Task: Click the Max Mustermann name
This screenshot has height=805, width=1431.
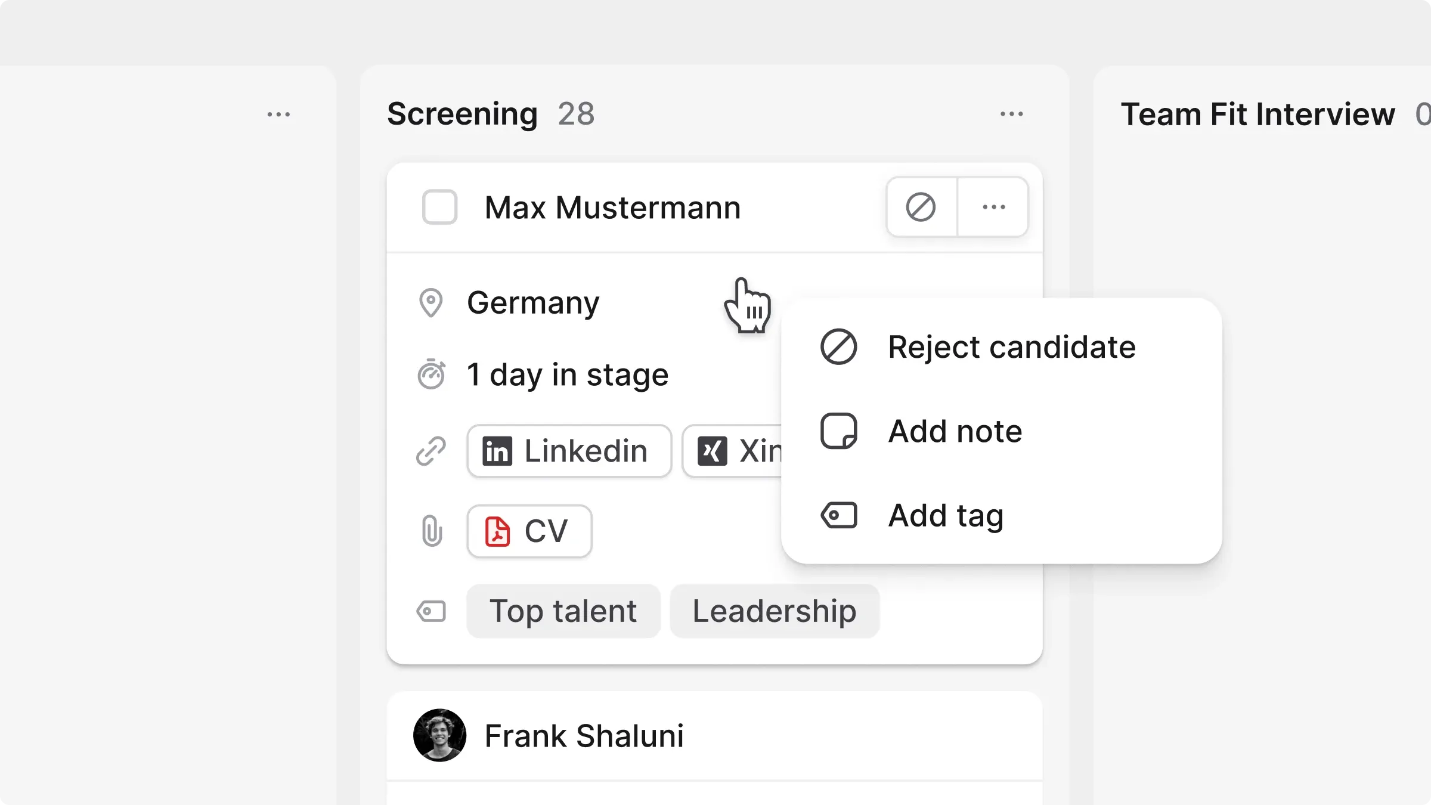Action: click(612, 208)
